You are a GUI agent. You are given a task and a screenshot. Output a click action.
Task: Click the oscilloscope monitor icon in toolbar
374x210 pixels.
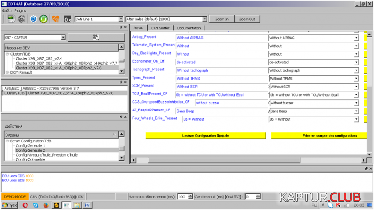tap(11, 19)
